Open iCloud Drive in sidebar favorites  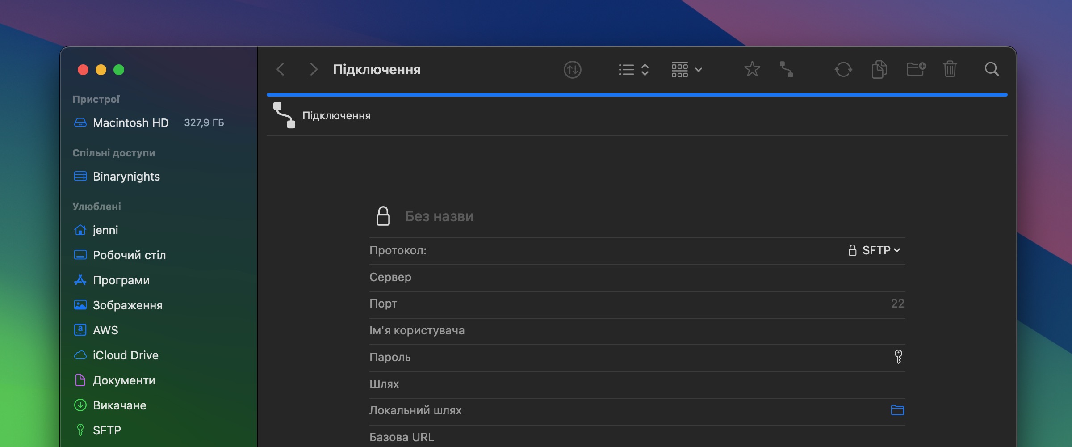126,355
